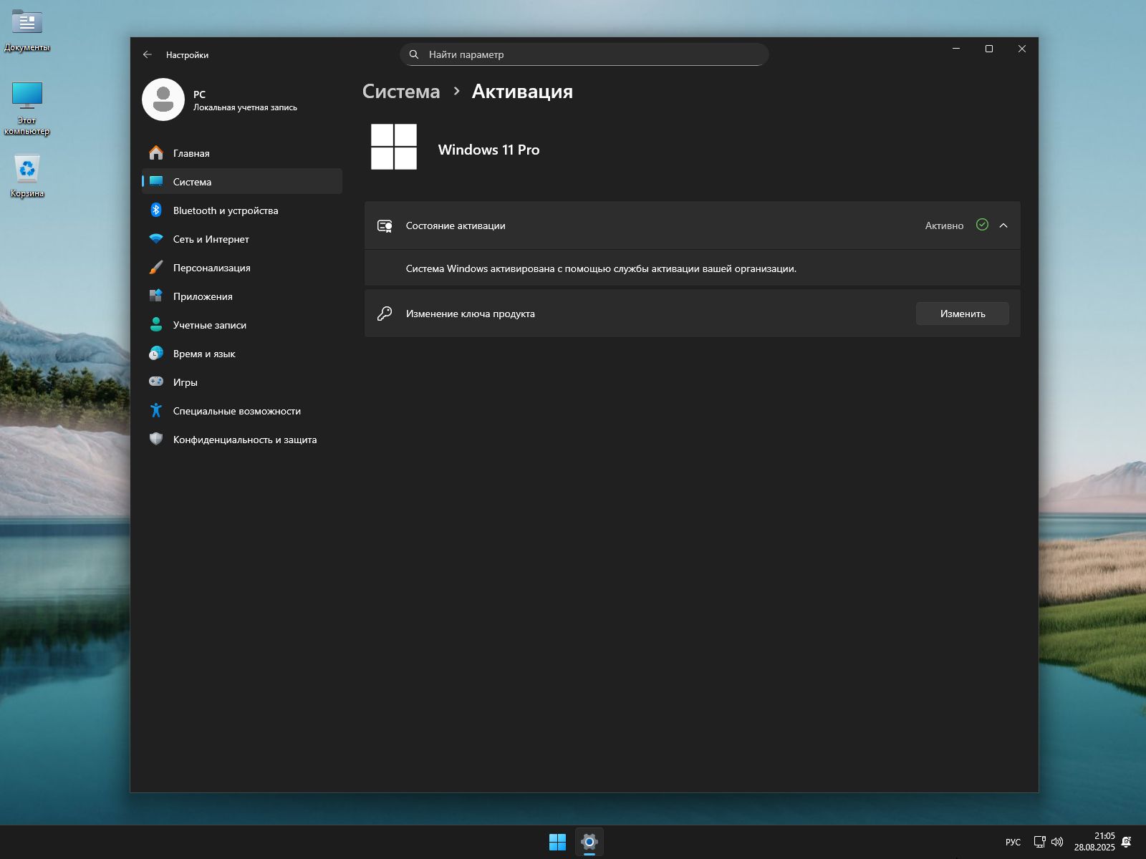1146x859 pixels.
Task: Open the network icon in system tray
Action: click(1039, 842)
